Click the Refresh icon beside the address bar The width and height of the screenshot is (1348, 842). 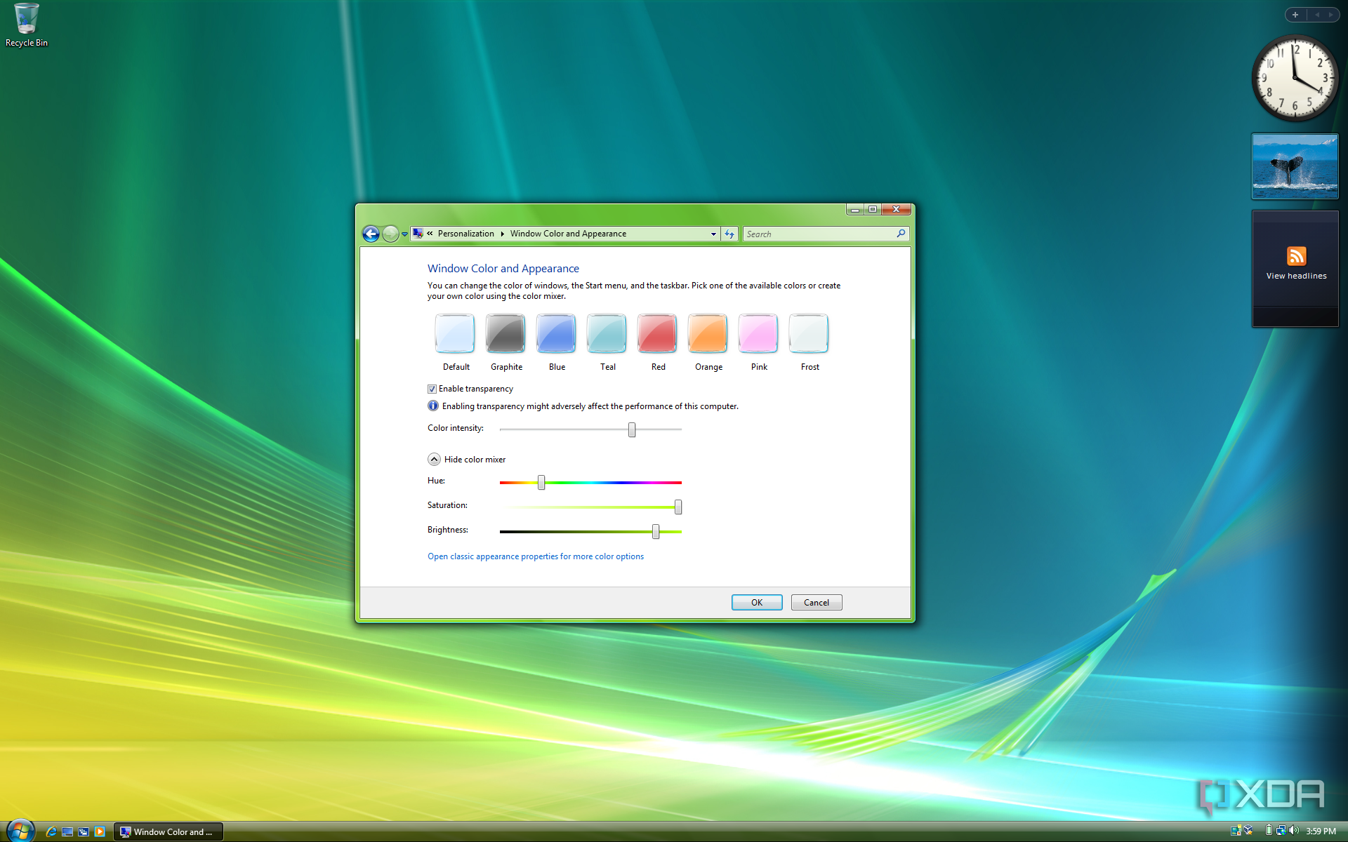(x=729, y=234)
